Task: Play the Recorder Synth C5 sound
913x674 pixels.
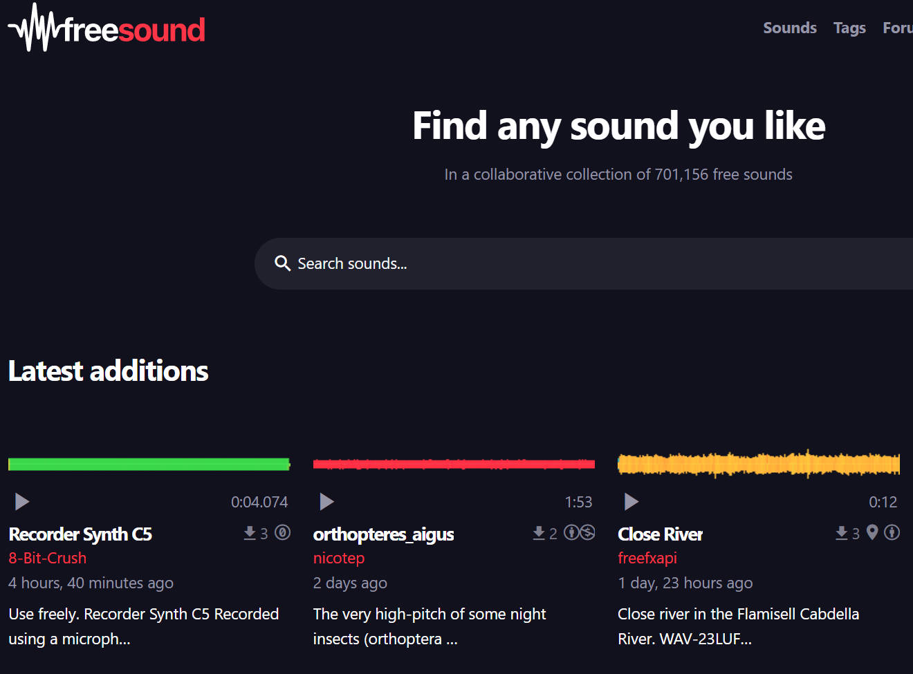Action: tap(21, 501)
